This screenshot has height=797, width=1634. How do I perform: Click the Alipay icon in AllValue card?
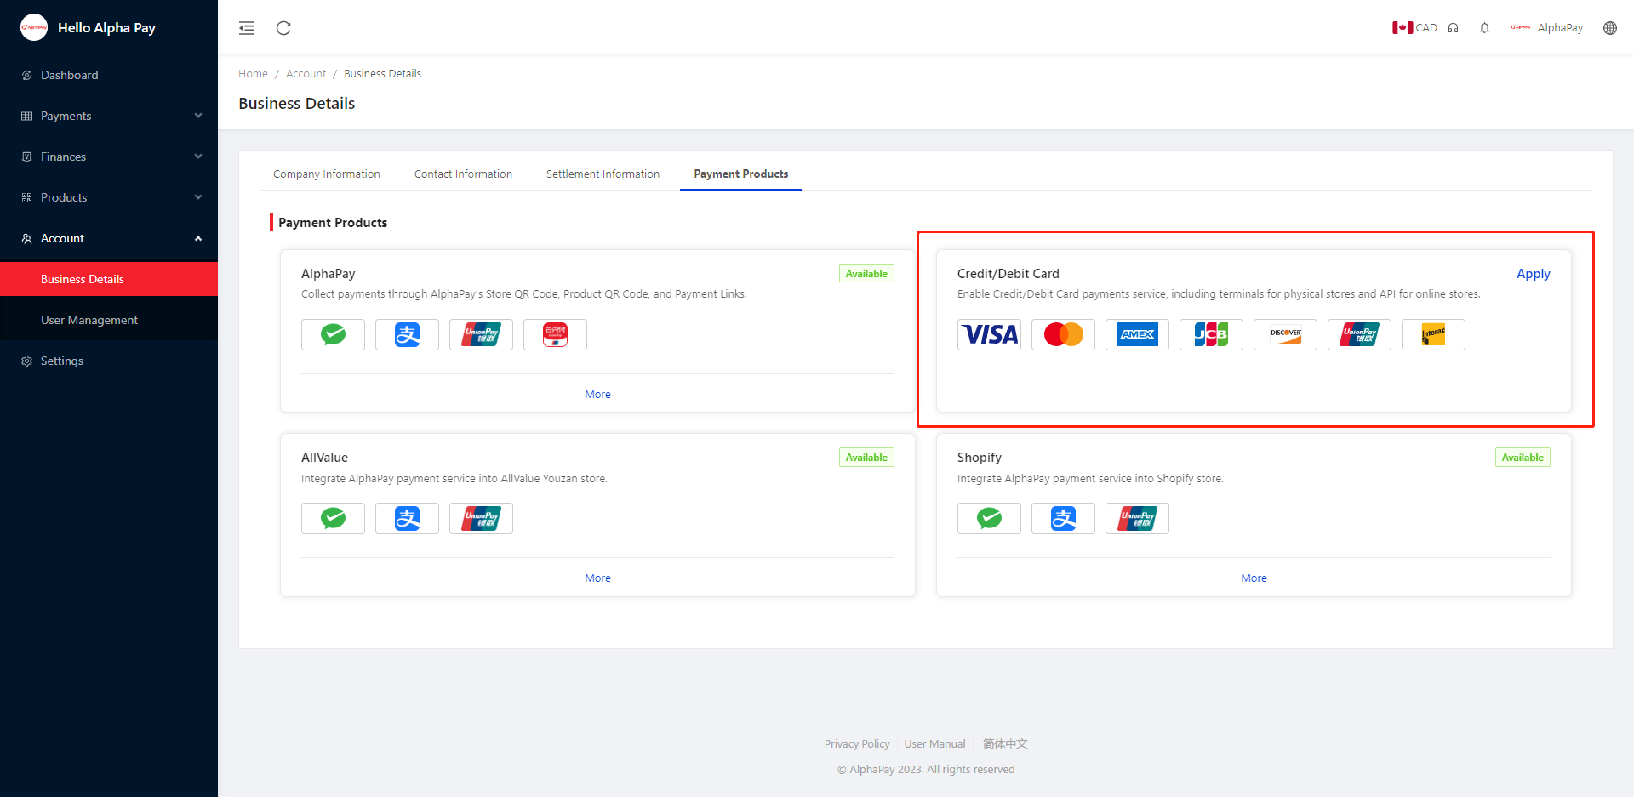[x=407, y=518]
